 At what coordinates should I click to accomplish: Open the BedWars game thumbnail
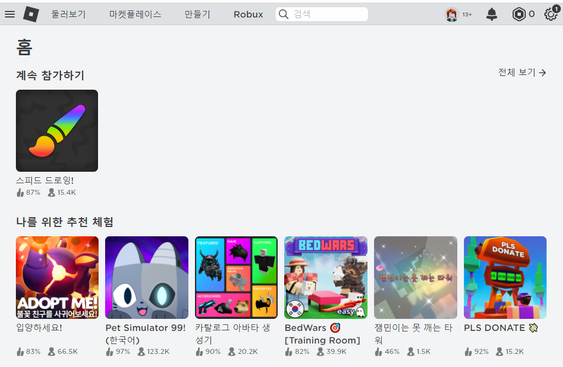[x=326, y=277]
